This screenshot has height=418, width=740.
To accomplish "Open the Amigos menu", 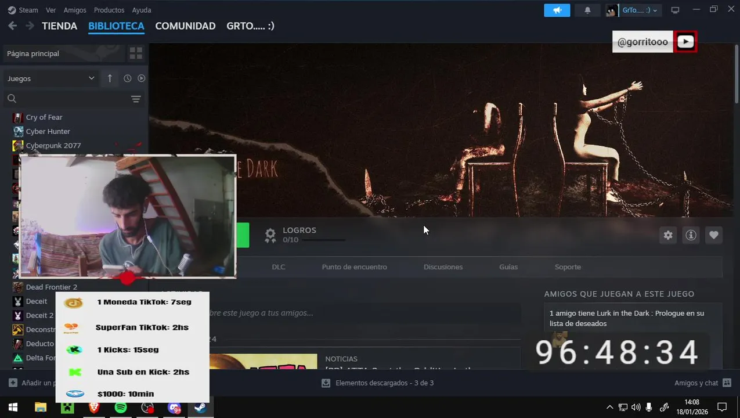I will point(75,10).
